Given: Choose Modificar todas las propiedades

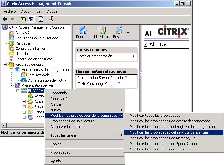Looking at the screenshot, I should (x=174, y=115).
